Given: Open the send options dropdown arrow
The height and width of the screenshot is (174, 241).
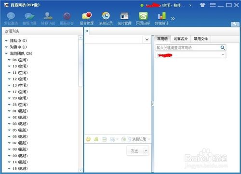Looking at the screenshot, I should [x=146, y=151].
